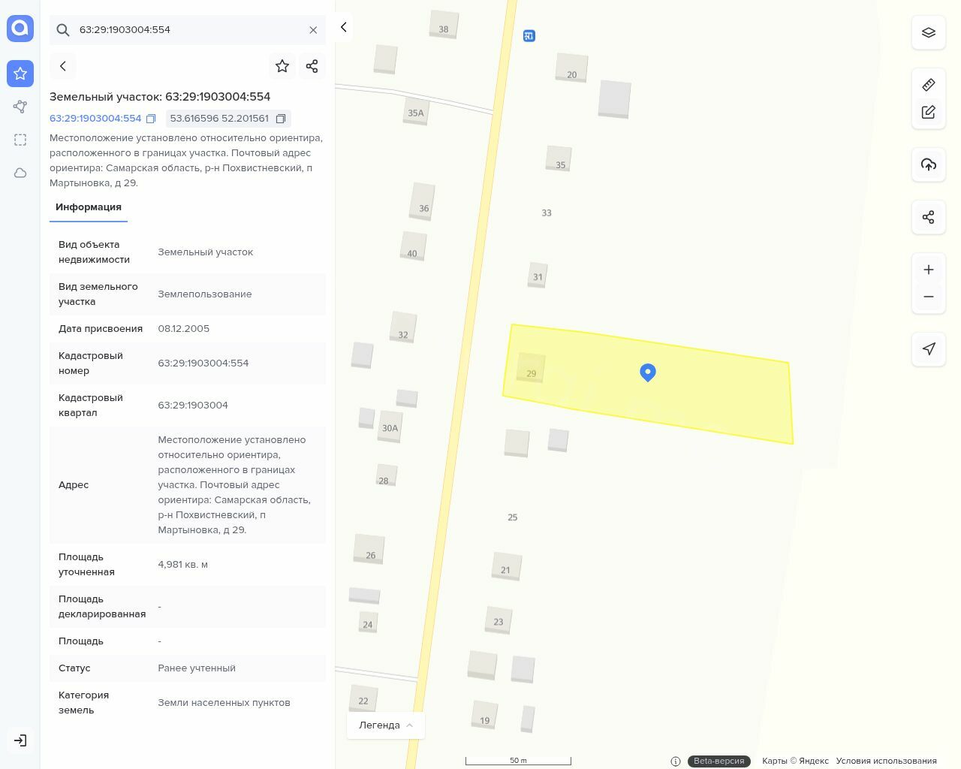961x769 pixels.
Task: Zoom in on the map
Action: tap(929, 270)
